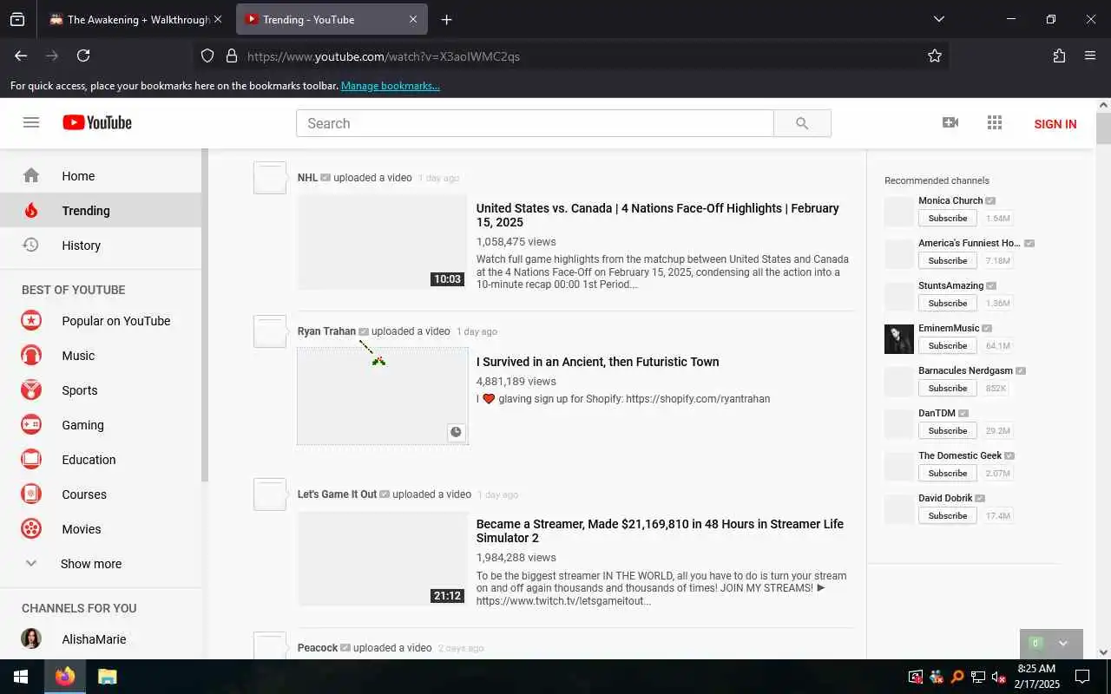
Task: Open the Firefox extensions puzzle icon
Action: click(1059, 56)
